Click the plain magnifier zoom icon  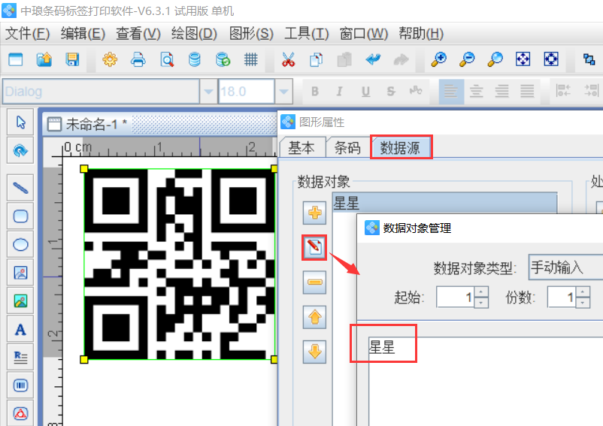495,59
